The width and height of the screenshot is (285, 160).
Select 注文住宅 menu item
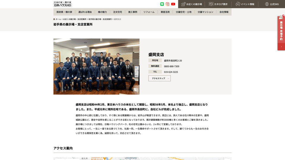118,12
